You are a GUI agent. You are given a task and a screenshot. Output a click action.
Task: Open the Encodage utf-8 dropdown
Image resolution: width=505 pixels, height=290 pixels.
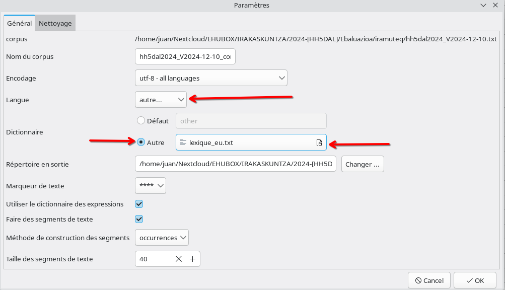click(x=211, y=78)
